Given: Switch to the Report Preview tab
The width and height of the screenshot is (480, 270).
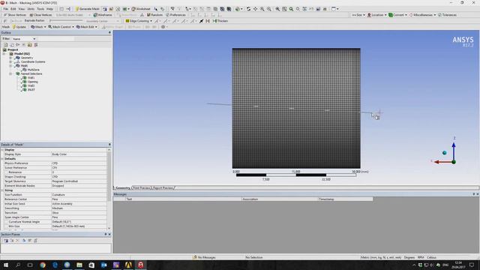Looking at the screenshot, I should 163,188.
